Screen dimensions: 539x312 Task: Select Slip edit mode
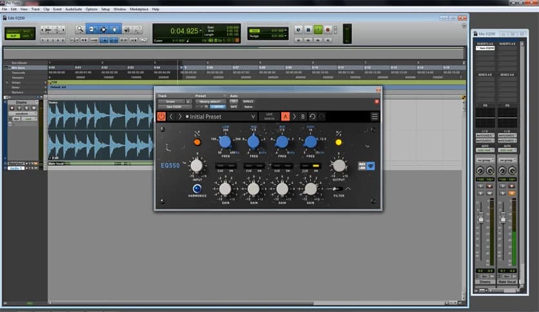coord(13,35)
